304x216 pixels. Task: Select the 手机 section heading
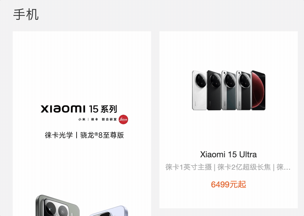[x=26, y=14]
